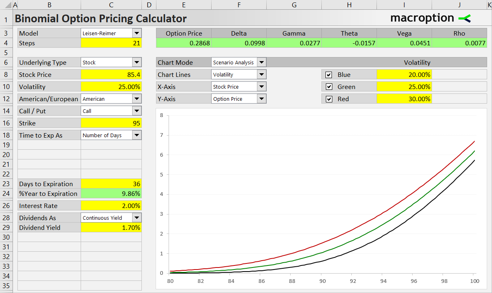Open the Dividends As dropdown
Screen dimensions: 492x293
137,218
